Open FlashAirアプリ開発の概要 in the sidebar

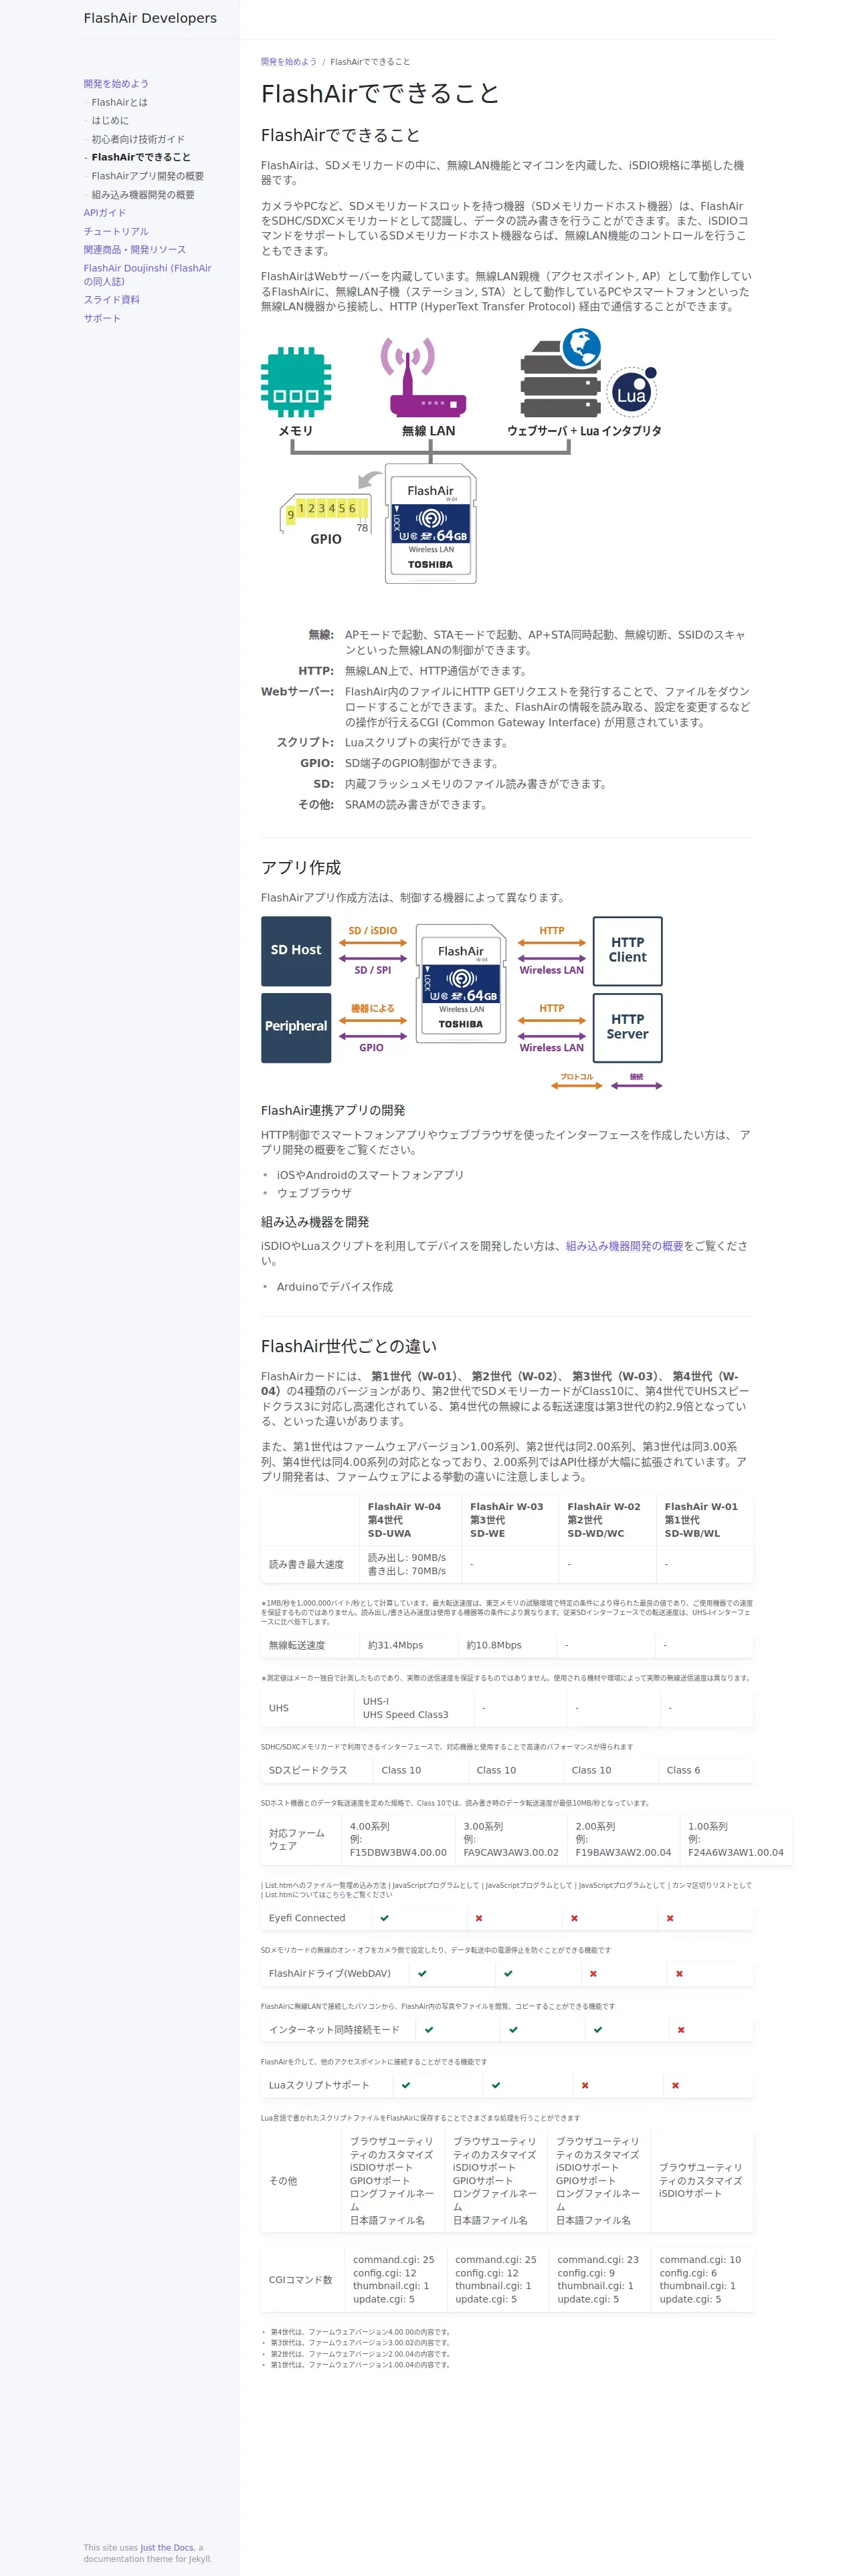click(x=148, y=176)
